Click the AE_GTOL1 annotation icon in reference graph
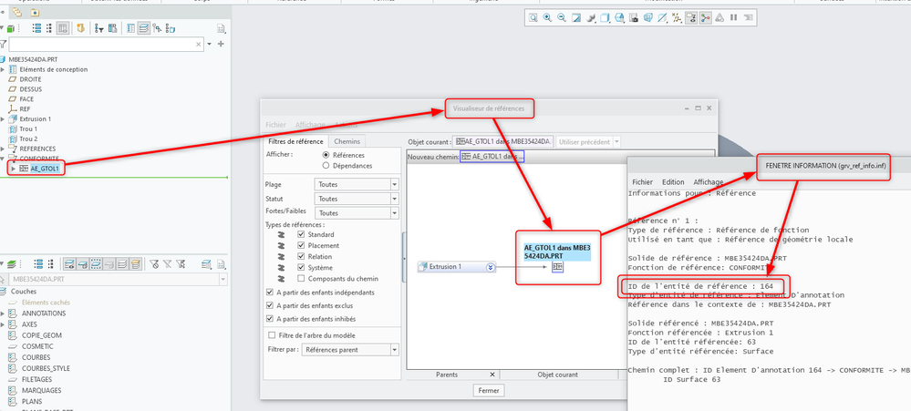This screenshot has height=411, width=911. tap(557, 267)
